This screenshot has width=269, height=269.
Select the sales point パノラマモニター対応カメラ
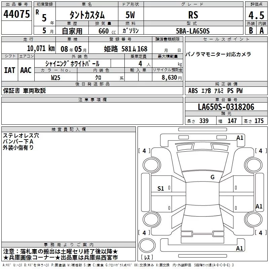coord(218,54)
